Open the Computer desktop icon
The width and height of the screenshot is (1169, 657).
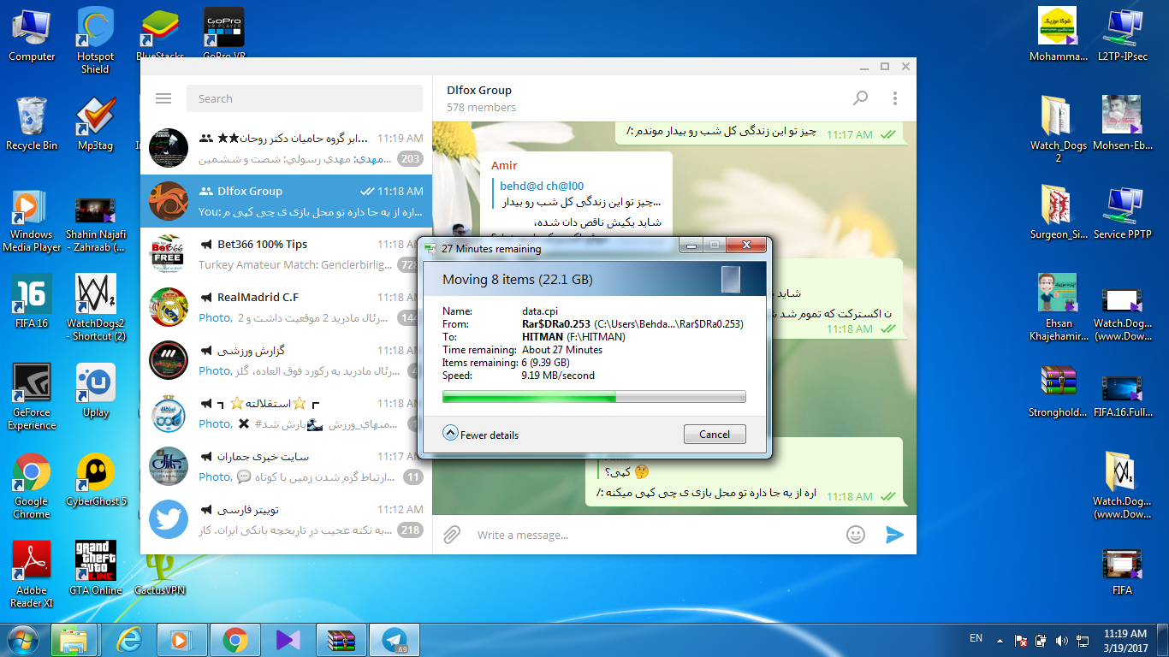point(32,34)
